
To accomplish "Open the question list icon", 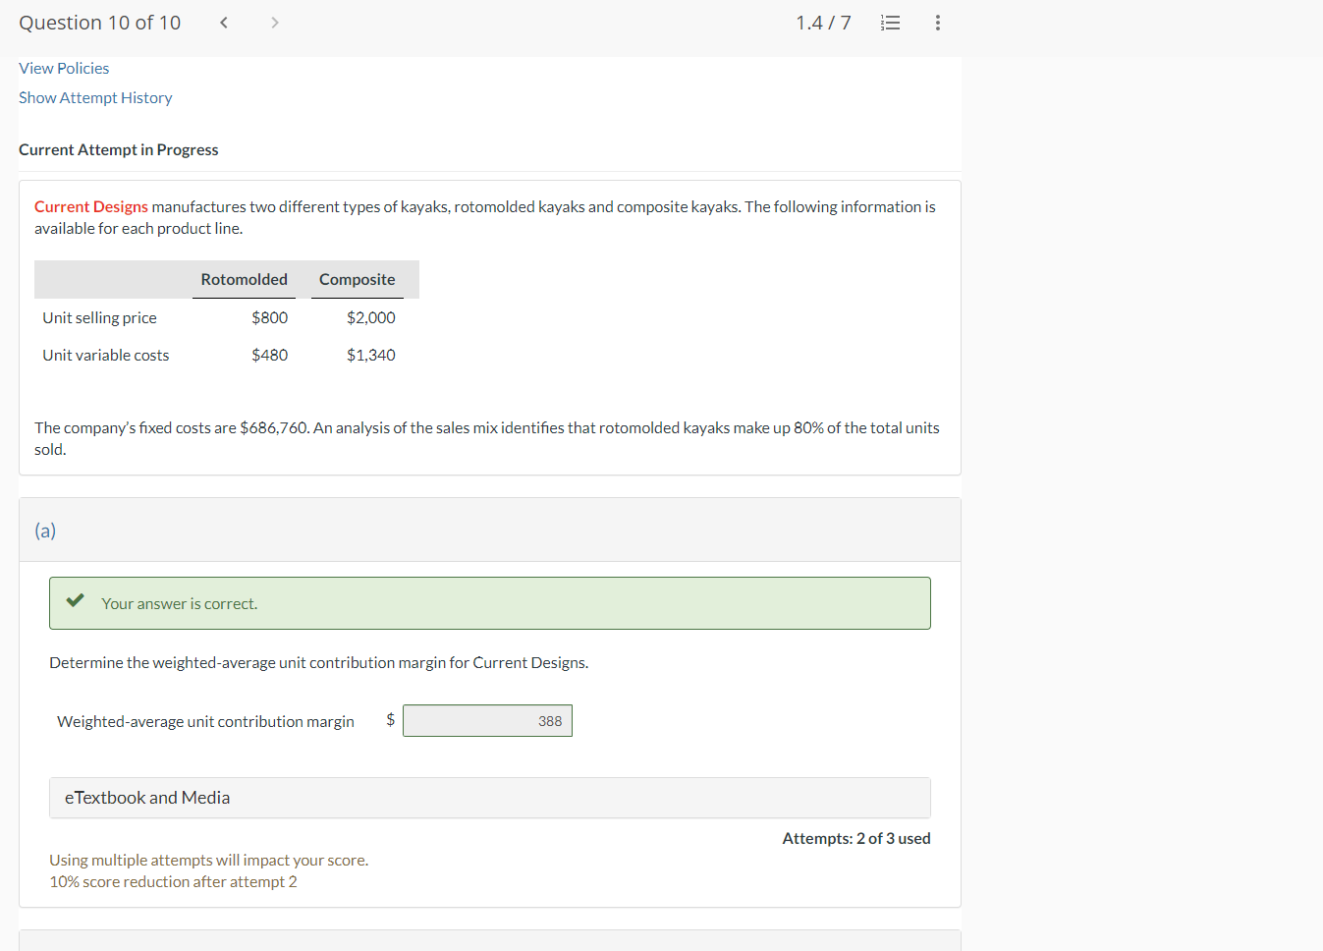I will 891,23.
